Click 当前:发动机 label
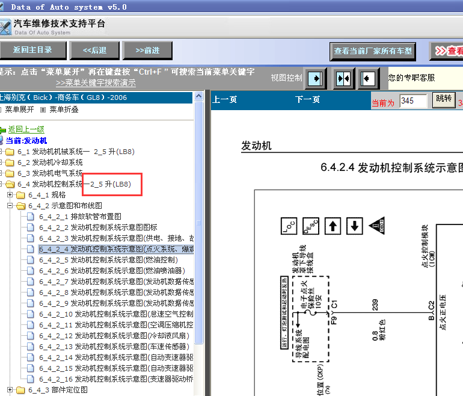The width and height of the screenshot is (463, 396). (26, 141)
